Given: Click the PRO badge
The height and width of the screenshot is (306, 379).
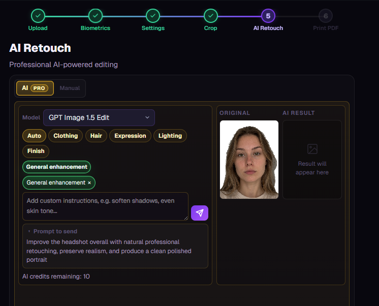Looking at the screenshot, I should (39, 88).
